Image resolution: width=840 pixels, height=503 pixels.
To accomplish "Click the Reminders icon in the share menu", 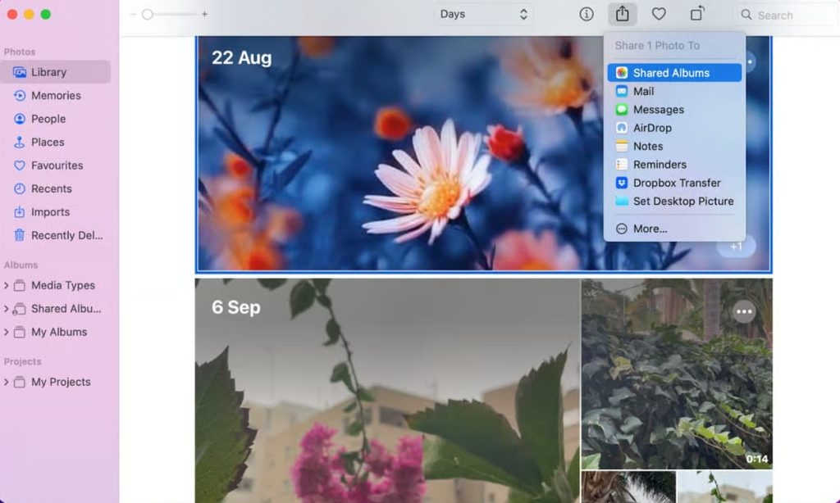I will click(x=622, y=165).
